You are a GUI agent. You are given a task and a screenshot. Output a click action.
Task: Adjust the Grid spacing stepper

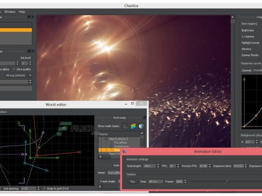click(x=38, y=189)
